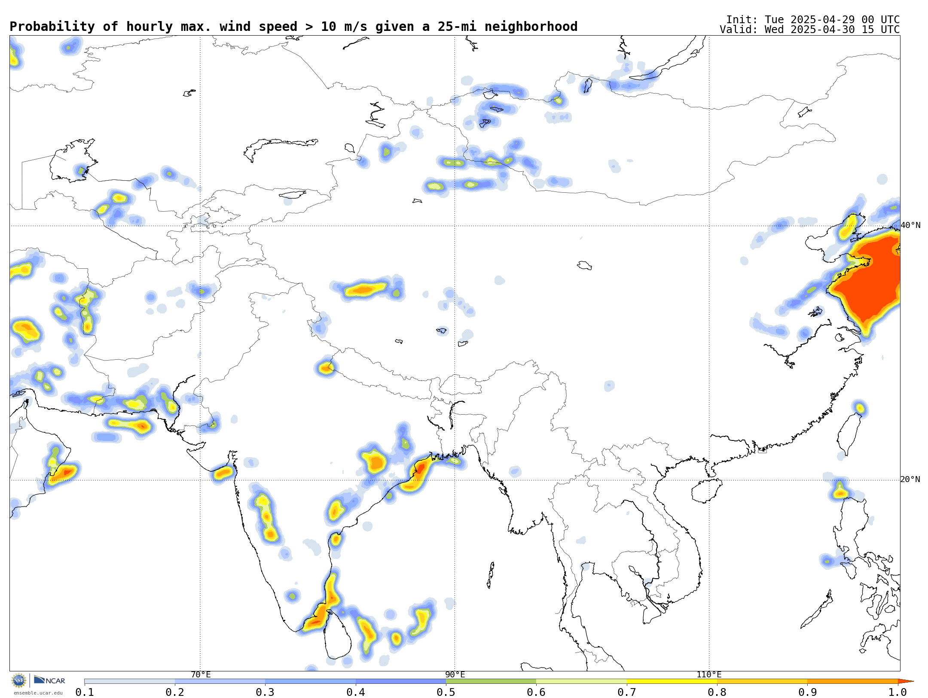928x698 pixels.
Task: Click the 0.8–0.9 gold colorbar segment
Action: [762, 681]
